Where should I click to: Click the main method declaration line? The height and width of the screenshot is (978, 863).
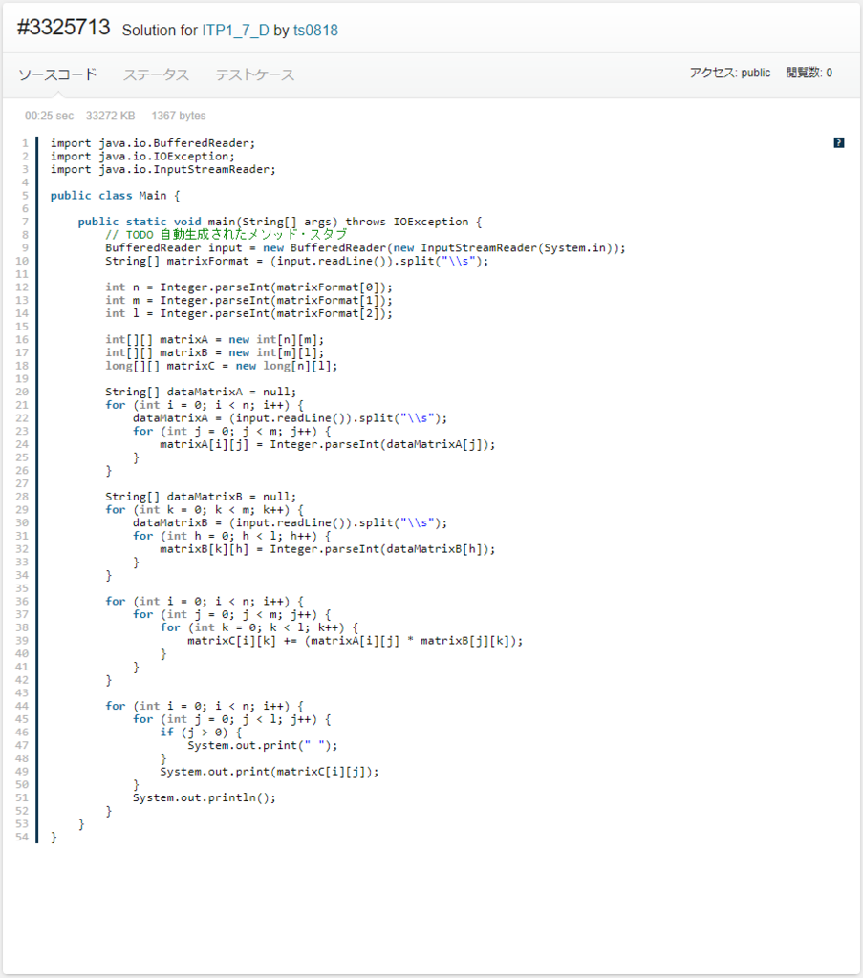[280, 222]
